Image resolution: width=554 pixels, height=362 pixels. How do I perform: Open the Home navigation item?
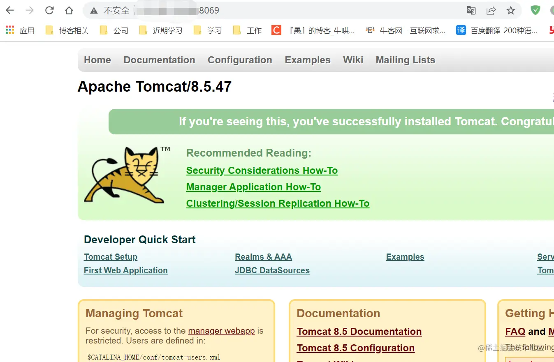pyautogui.click(x=97, y=60)
